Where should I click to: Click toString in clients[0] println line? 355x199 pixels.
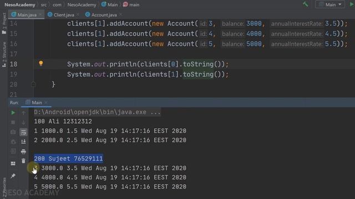[198, 64]
